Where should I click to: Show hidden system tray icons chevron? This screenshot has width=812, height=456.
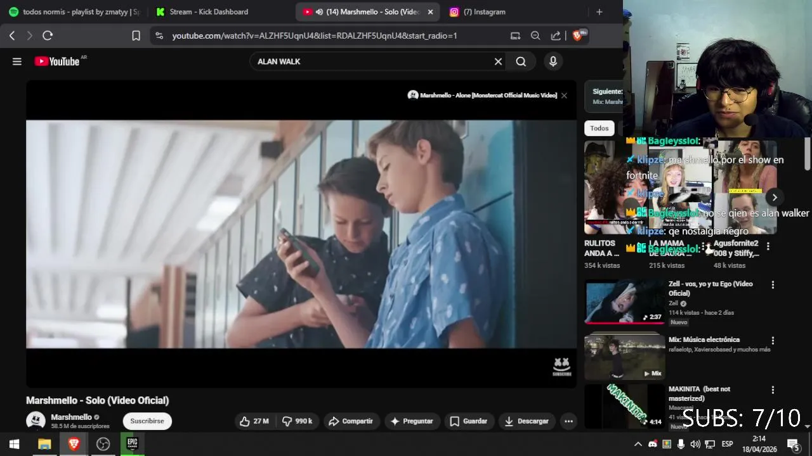point(638,444)
